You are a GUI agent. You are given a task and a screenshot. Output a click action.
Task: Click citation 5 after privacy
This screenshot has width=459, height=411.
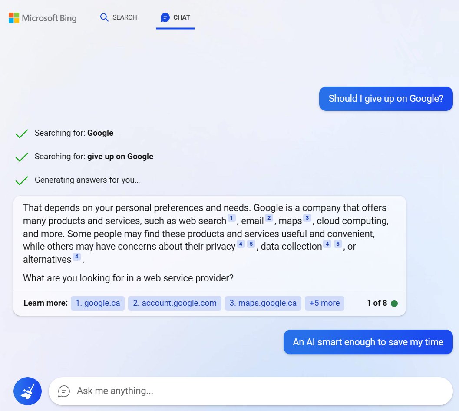[251, 244]
